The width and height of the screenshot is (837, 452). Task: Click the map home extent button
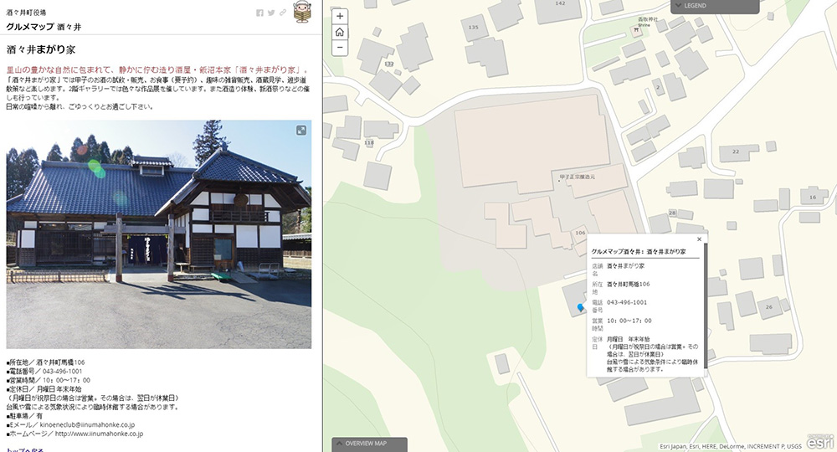(x=340, y=32)
